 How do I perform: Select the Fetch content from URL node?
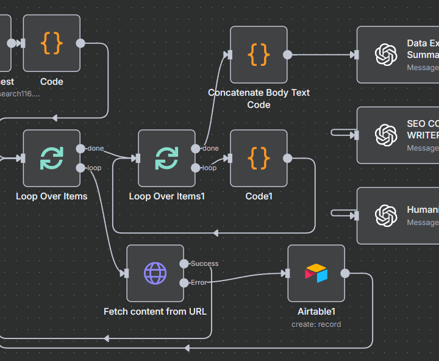tap(155, 273)
